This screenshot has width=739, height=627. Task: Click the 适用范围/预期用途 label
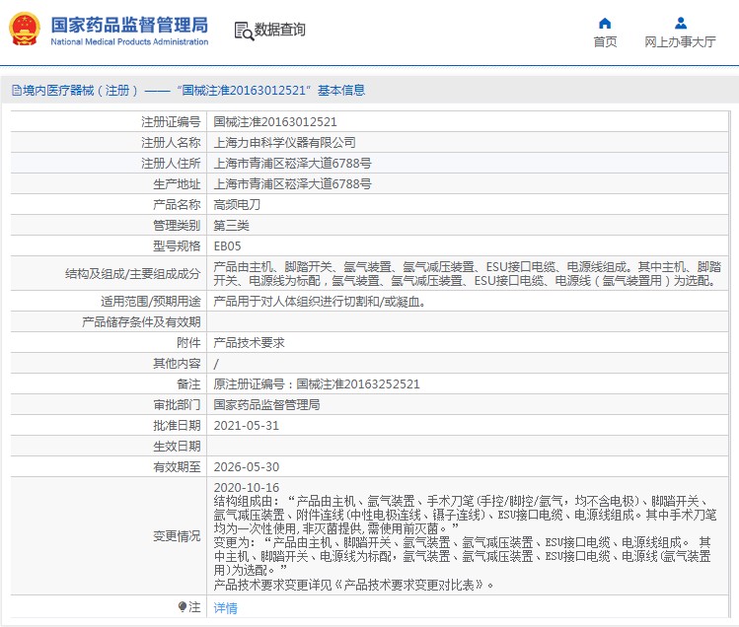point(151,302)
